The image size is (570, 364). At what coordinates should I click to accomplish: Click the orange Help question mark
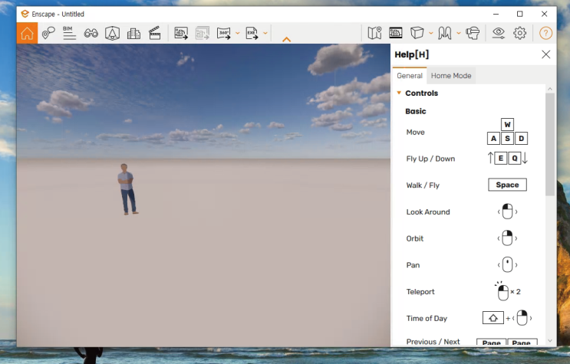(x=545, y=33)
